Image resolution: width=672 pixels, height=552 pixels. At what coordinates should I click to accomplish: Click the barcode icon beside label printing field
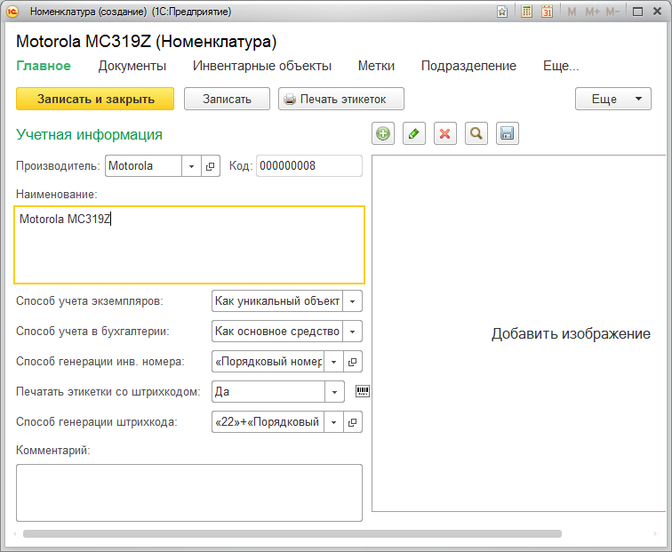coord(362,390)
